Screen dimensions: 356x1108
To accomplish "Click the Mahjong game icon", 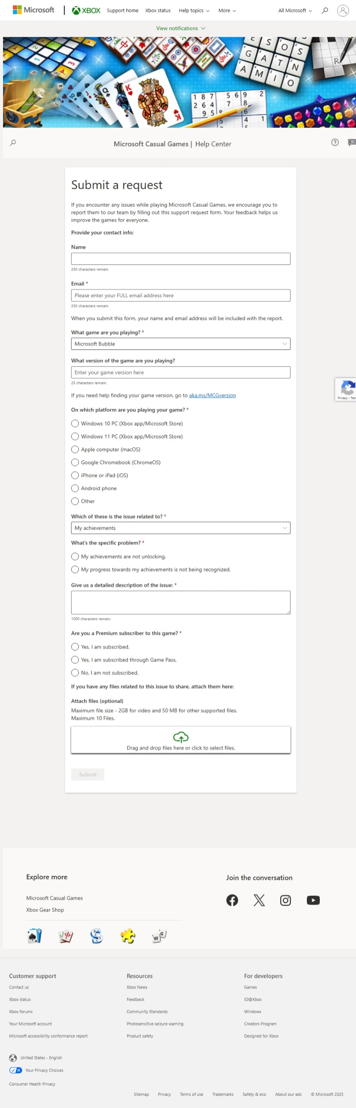I will click(x=66, y=936).
